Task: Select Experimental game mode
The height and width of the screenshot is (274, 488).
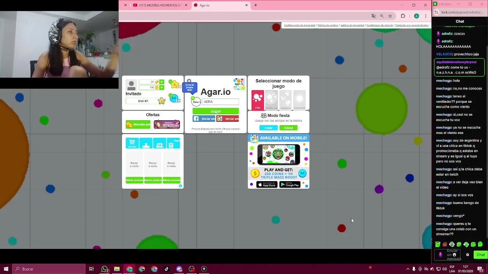Action: coord(299,100)
